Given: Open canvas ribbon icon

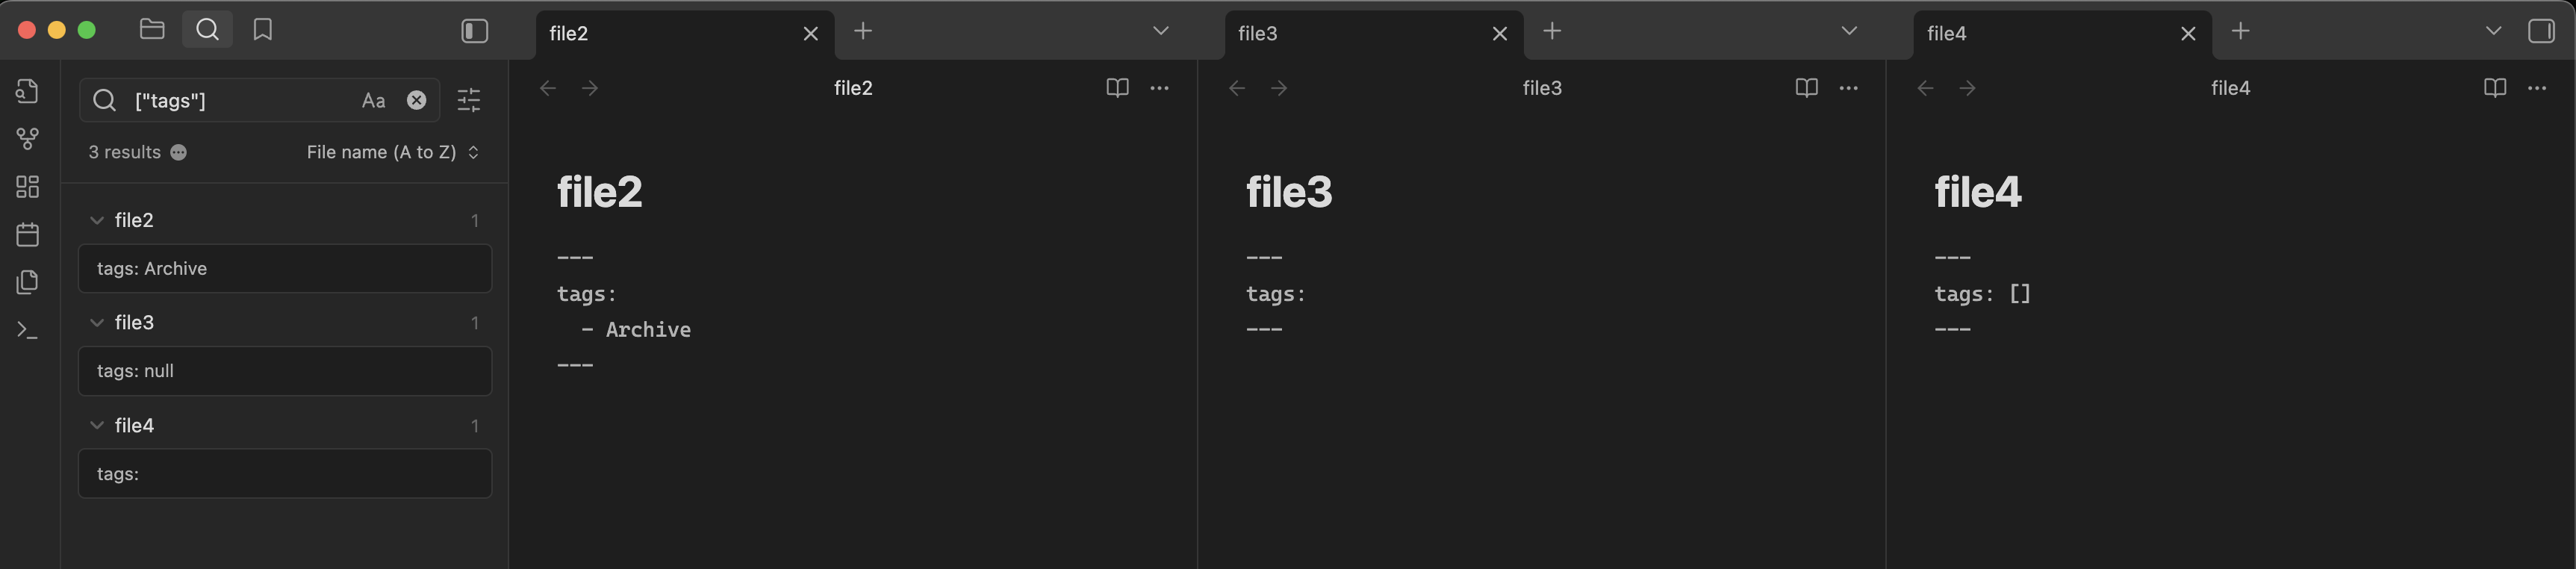Looking at the screenshot, I should pyautogui.click(x=28, y=187).
